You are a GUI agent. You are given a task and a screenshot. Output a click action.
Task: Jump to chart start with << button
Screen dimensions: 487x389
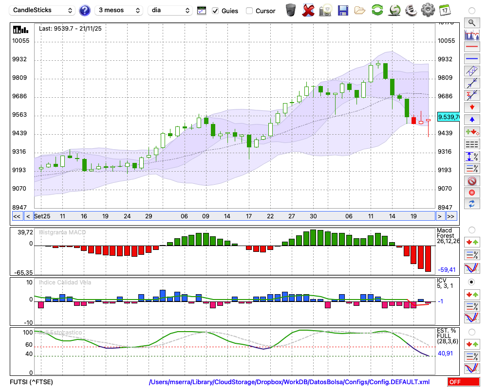(x=17, y=216)
